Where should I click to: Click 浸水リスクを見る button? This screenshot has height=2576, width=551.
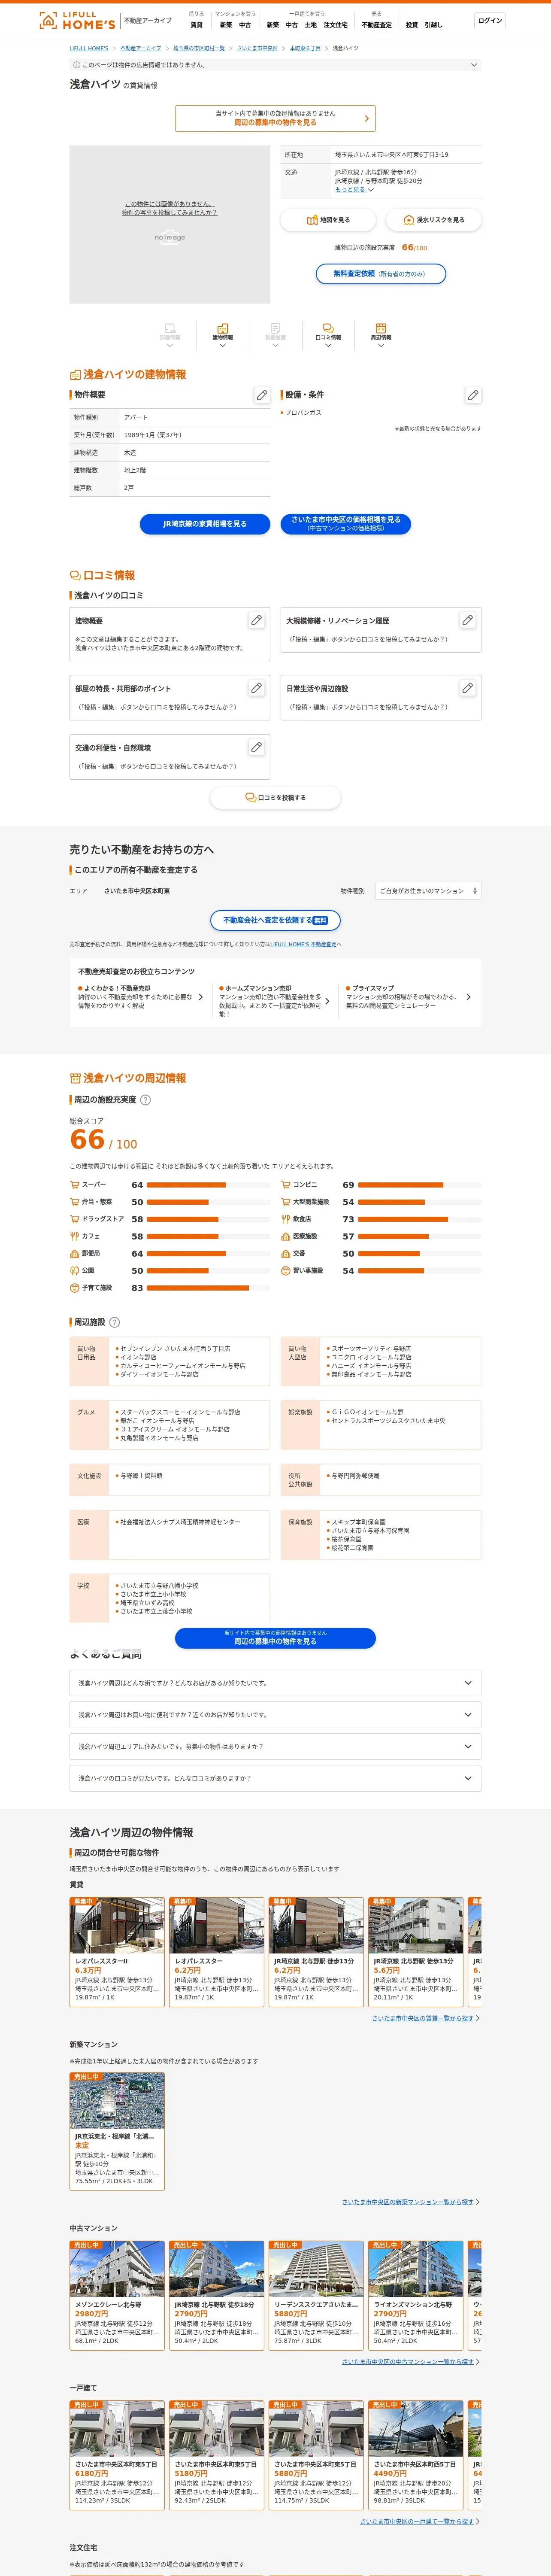coord(433,220)
